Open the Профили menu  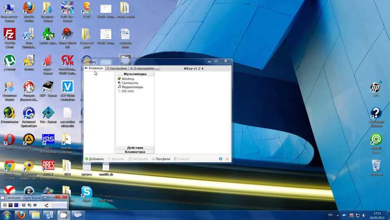[161, 159]
